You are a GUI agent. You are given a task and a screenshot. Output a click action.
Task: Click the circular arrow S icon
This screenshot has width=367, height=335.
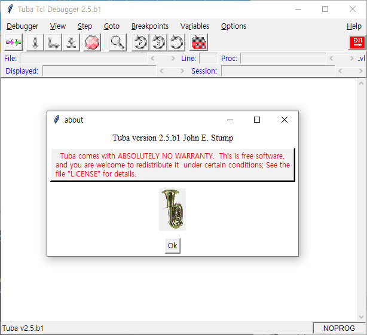(158, 42)
